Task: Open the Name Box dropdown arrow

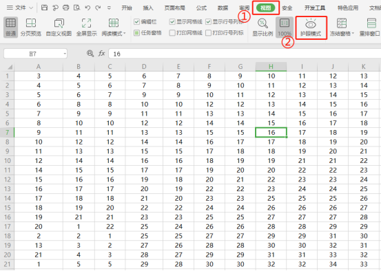Action: click(x=65, y=54)
